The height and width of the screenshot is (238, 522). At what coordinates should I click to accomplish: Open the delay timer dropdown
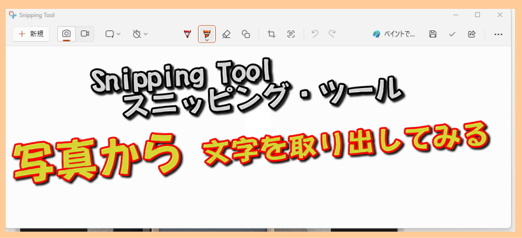[x=140, y=34]
